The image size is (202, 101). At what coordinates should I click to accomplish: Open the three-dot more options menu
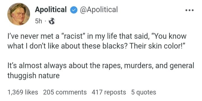[189, 10]
